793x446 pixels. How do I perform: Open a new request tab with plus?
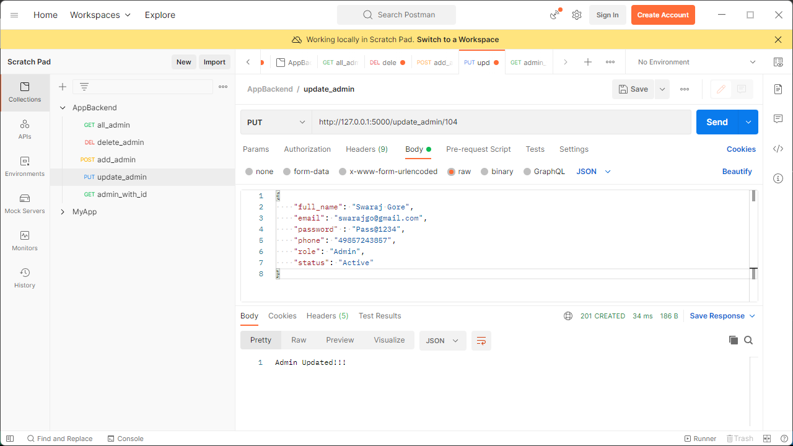coord(588,62)
